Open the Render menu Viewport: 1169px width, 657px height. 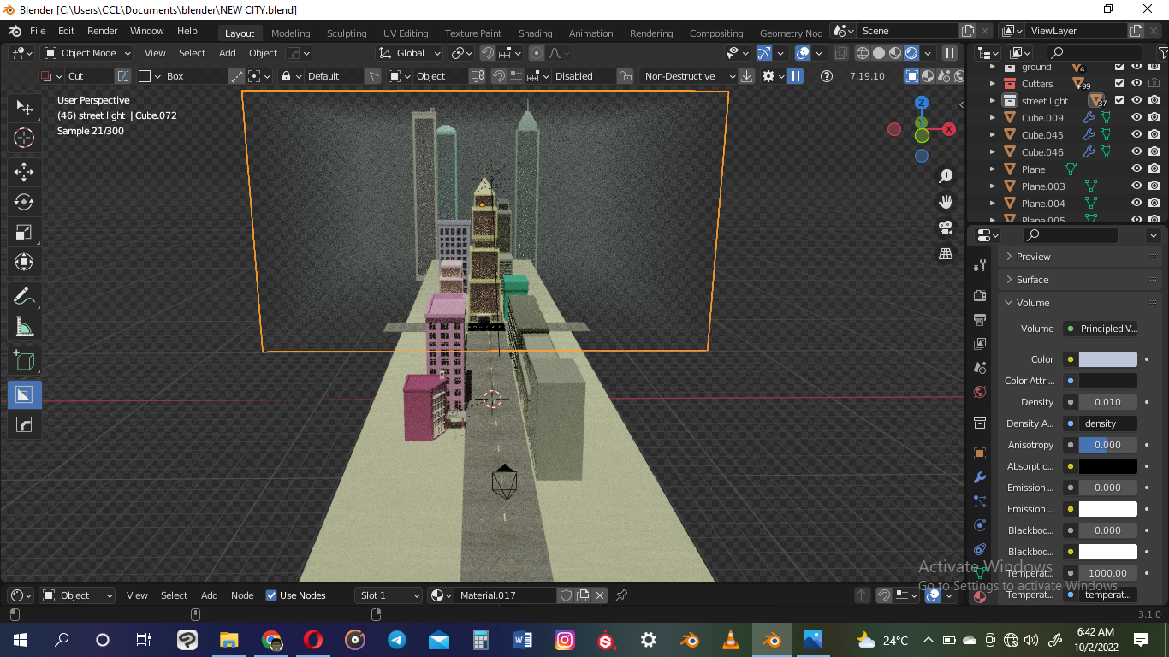(x=102, y=31)
